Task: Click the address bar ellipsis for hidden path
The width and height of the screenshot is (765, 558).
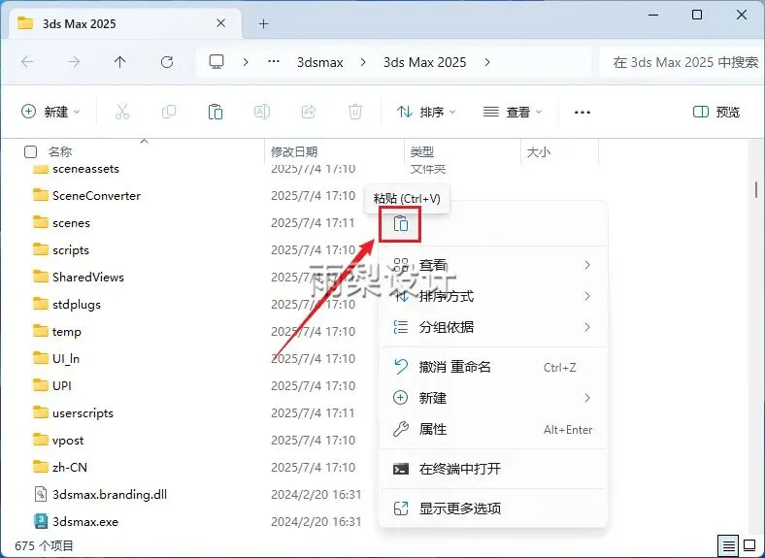Action: pos(274,61)
